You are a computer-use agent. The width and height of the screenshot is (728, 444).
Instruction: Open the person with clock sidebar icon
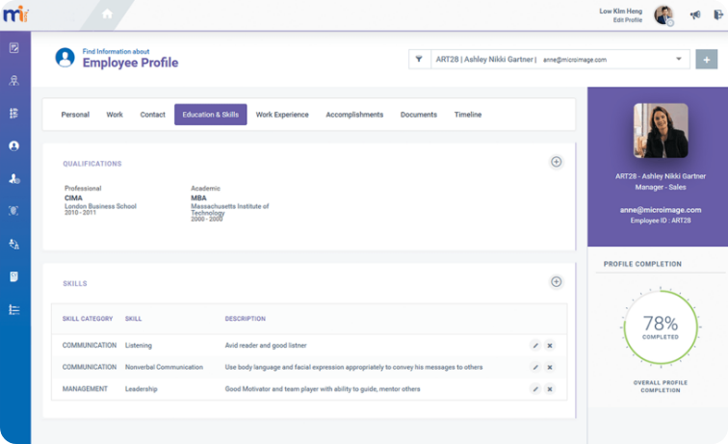pos(13,179)
